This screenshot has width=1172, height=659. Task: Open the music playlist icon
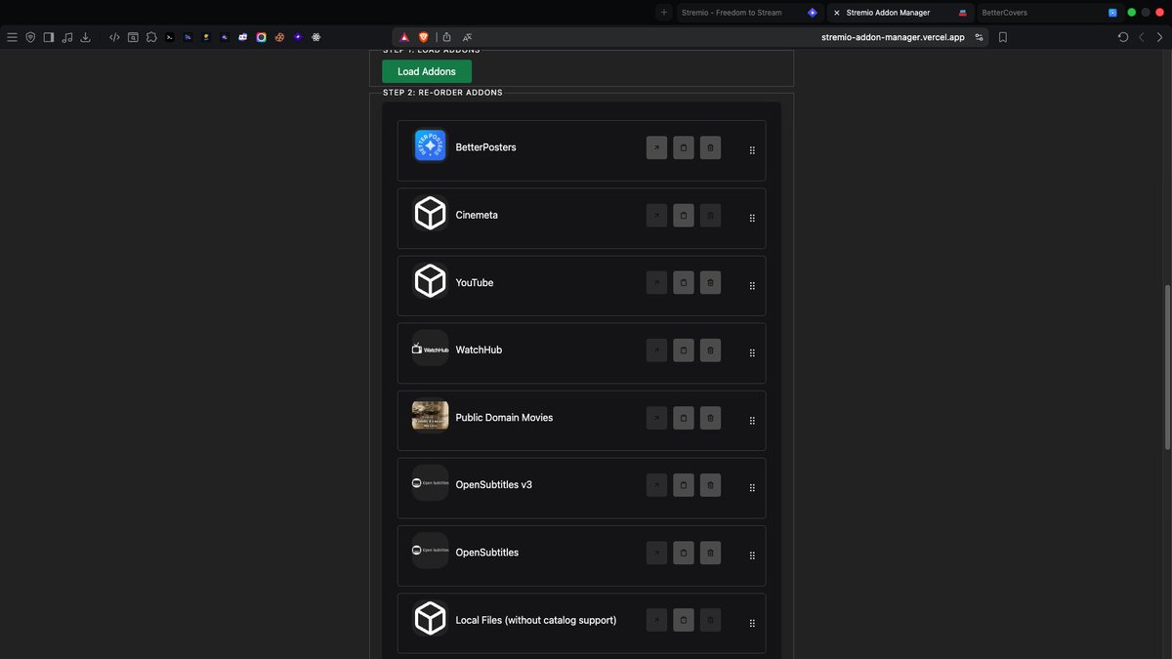66,37
